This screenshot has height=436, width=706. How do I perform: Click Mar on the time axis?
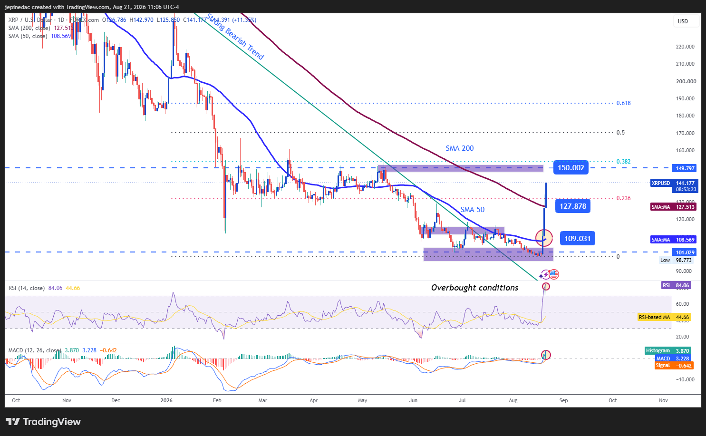tap(263, 400)
